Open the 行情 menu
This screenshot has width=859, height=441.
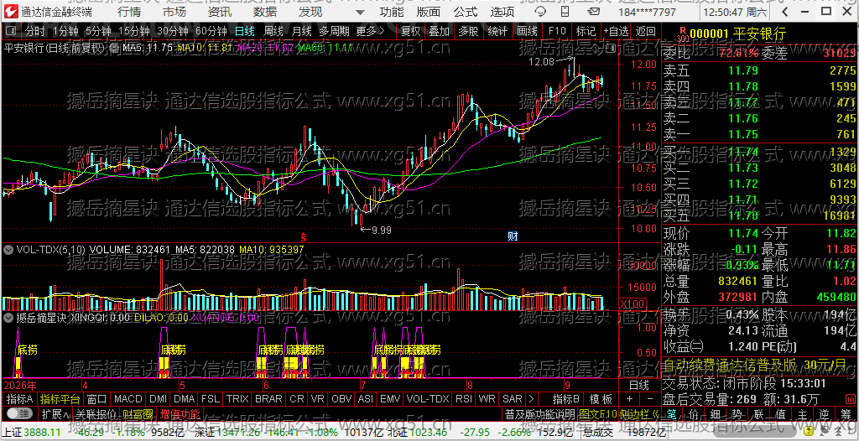129,12
